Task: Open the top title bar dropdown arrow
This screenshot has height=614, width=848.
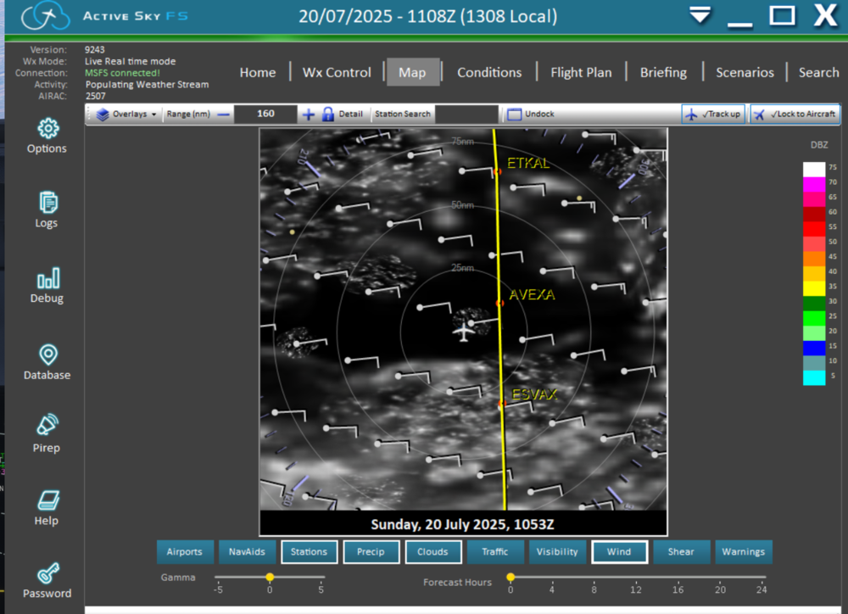Action: tap(700, 15)
